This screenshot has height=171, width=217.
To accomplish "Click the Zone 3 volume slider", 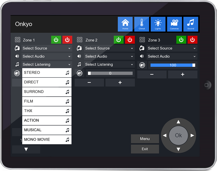I will (173, 65).
